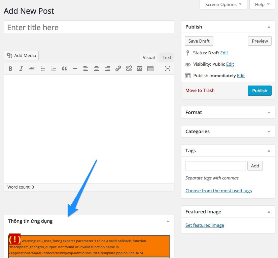278x258 pixels.
Task: Insert or edit link icon
Action: 118,68
